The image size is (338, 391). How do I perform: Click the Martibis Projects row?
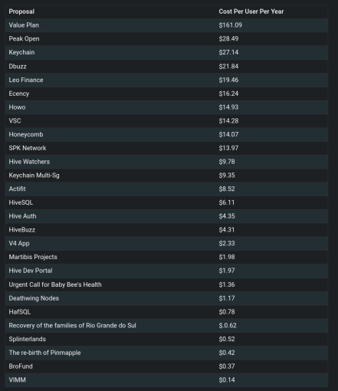166,257
